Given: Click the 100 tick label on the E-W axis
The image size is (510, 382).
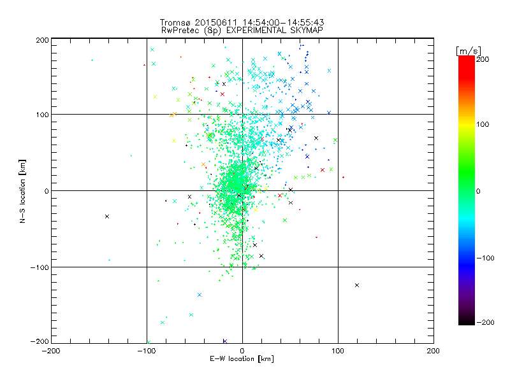Looking at the screenshot, I should 338,351.
